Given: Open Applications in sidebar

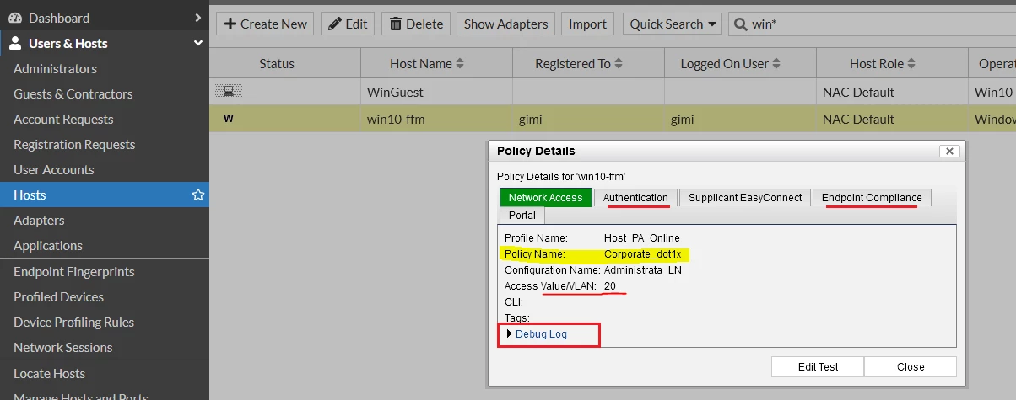Looking at the screenshot, I should (x=48, y=245).
